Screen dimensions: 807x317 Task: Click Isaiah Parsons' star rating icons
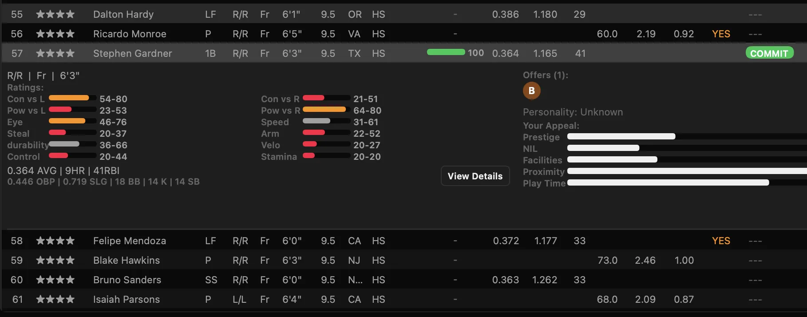pyautogui.click(x=55, y=299)
